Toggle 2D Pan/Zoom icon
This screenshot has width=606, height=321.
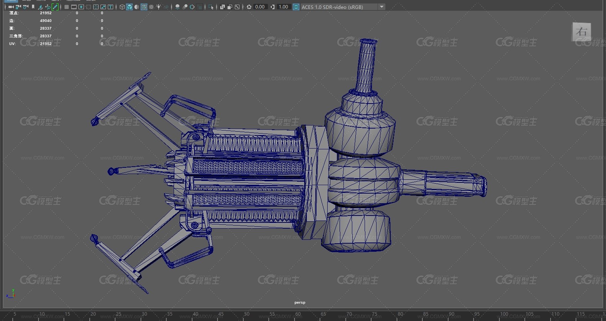click(x=48, y=7)
